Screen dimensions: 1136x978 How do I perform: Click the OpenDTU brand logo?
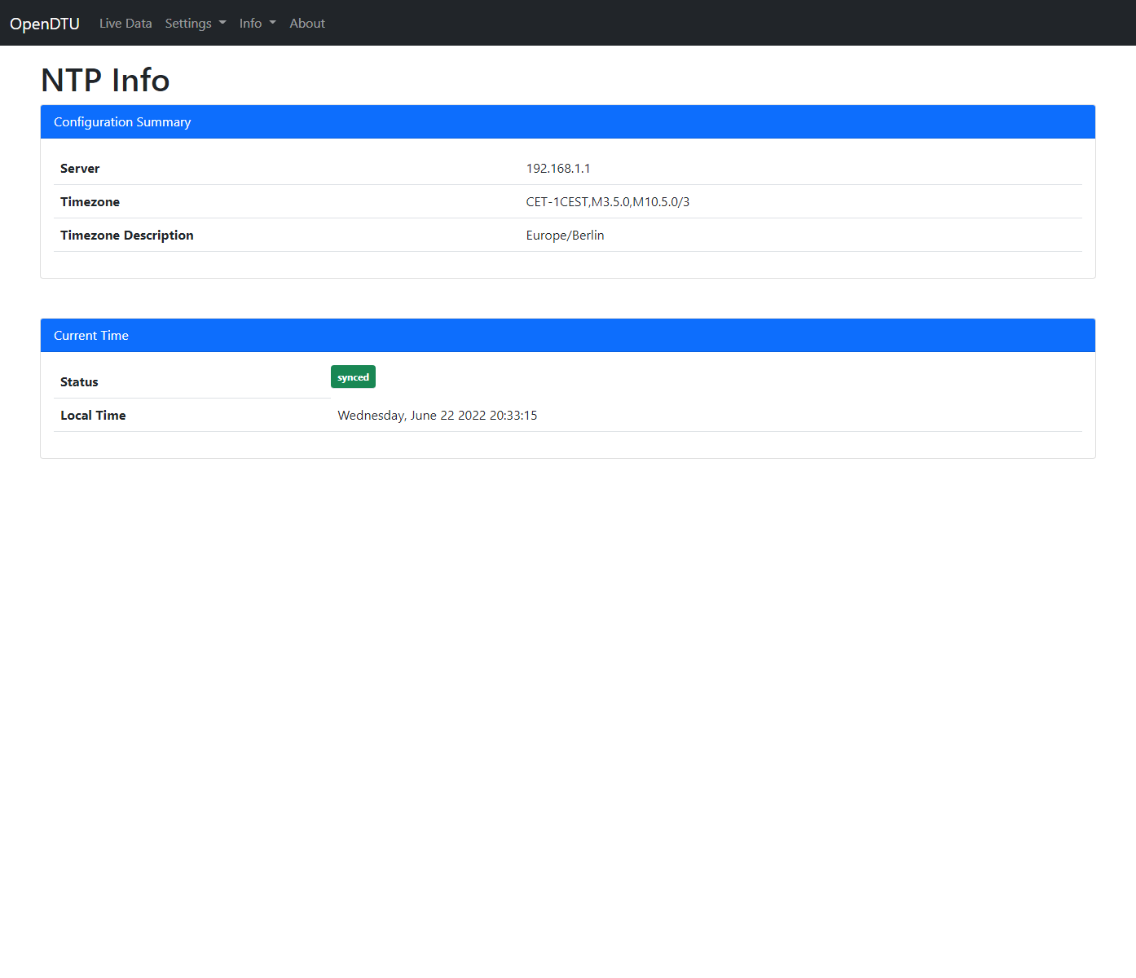coord(45,24)
